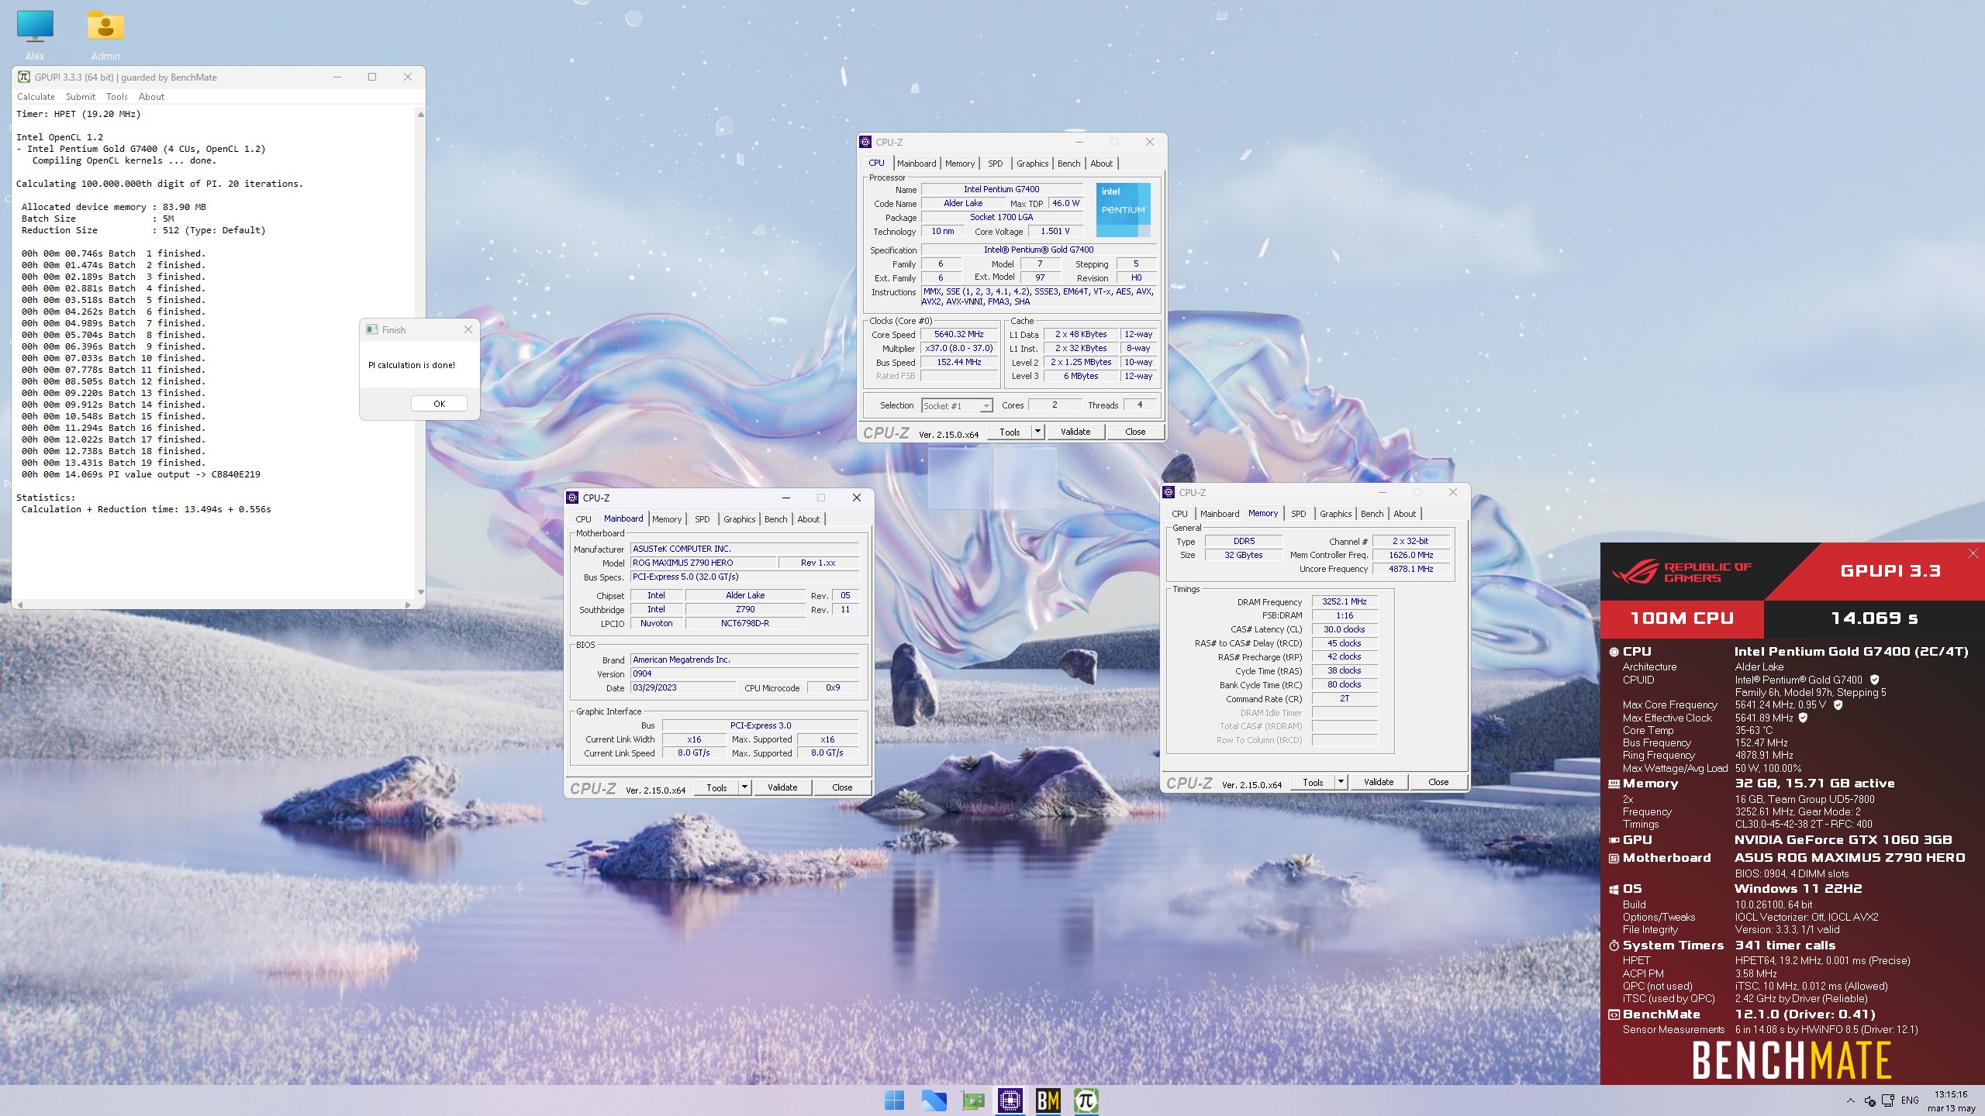Image resolution: width=1985 pixels, height=1116 pixels.
Task: Click the BIOS Version 0904 field
Action: point(744,674)
